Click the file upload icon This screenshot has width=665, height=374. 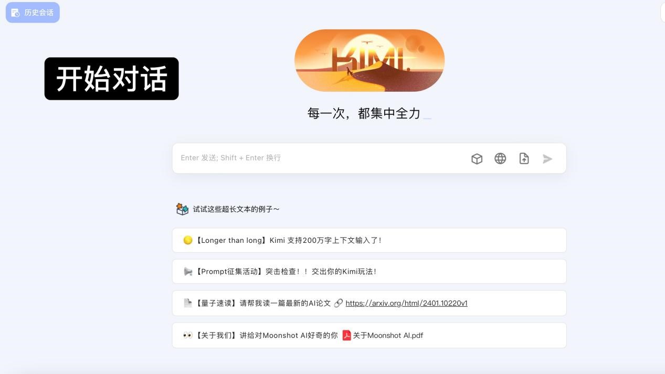point(524,158)
